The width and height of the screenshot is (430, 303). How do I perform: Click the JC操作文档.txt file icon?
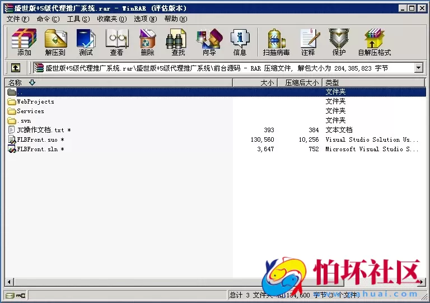tap(12, 130)
